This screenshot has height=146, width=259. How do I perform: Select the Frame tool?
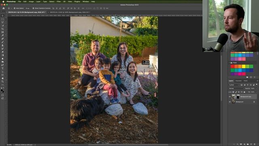click(2, 32)
